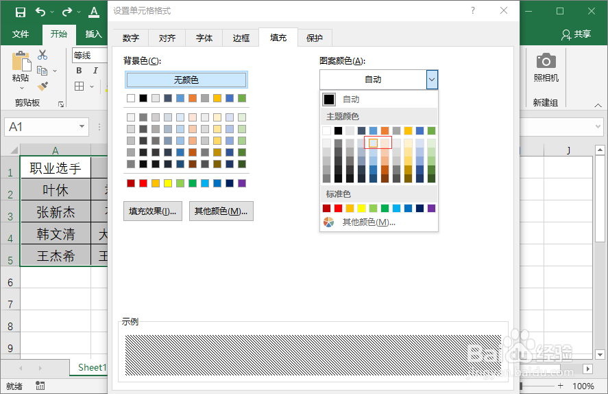
Task: Click the macro record icon in status bar
Action: tap(40, 386)
